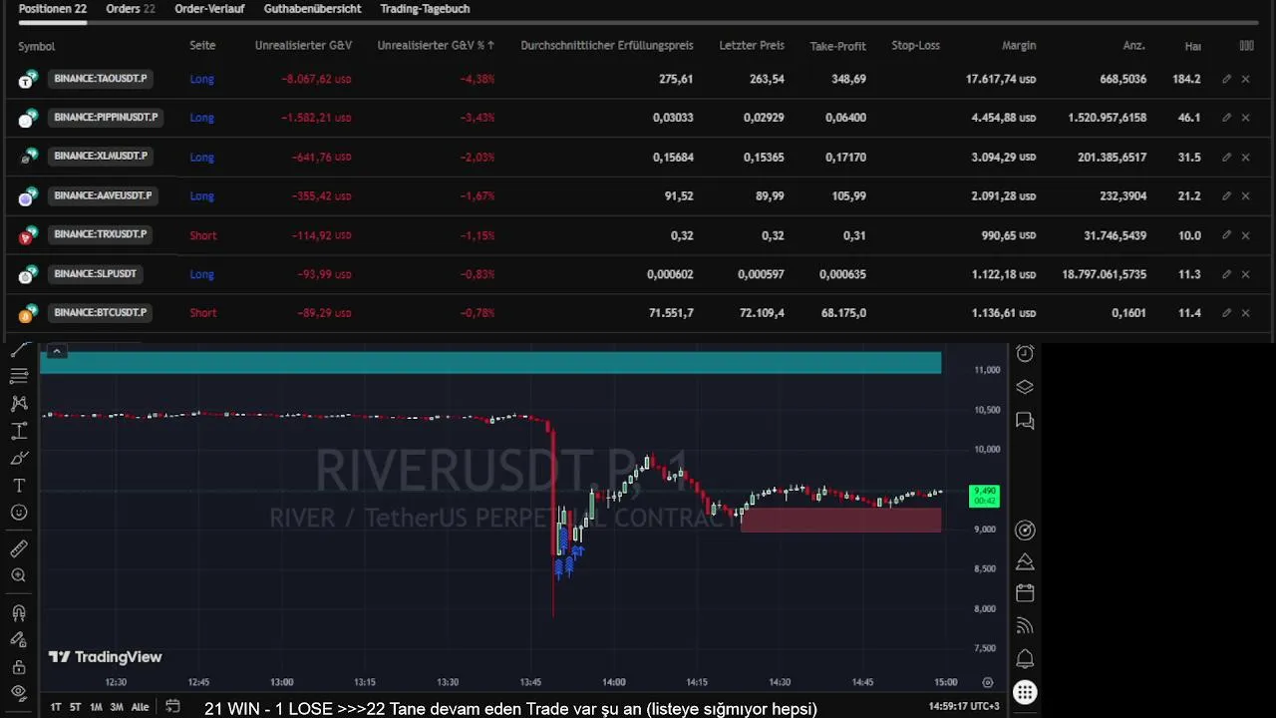
Task: Open the Order-Verlauf tab
Action: click(x=209, y=9)
